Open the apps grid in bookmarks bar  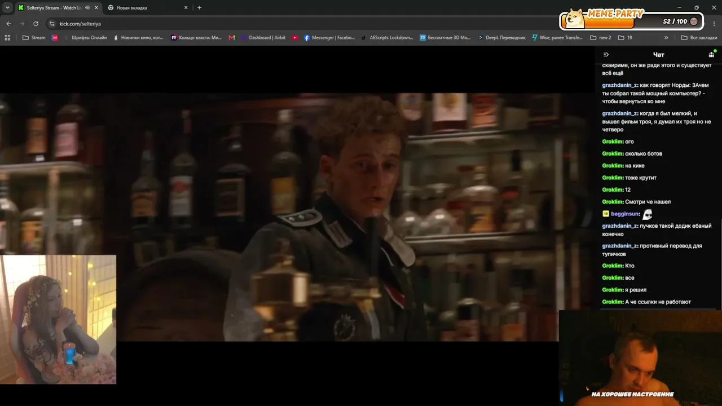click(x=7, y=38)
